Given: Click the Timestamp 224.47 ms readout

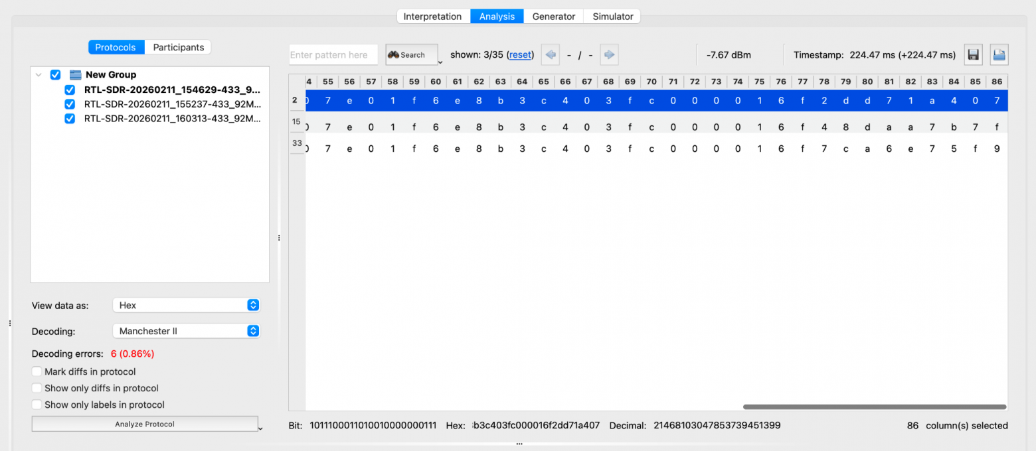Looking at the screenshot, I should click(x=875, y=55).
